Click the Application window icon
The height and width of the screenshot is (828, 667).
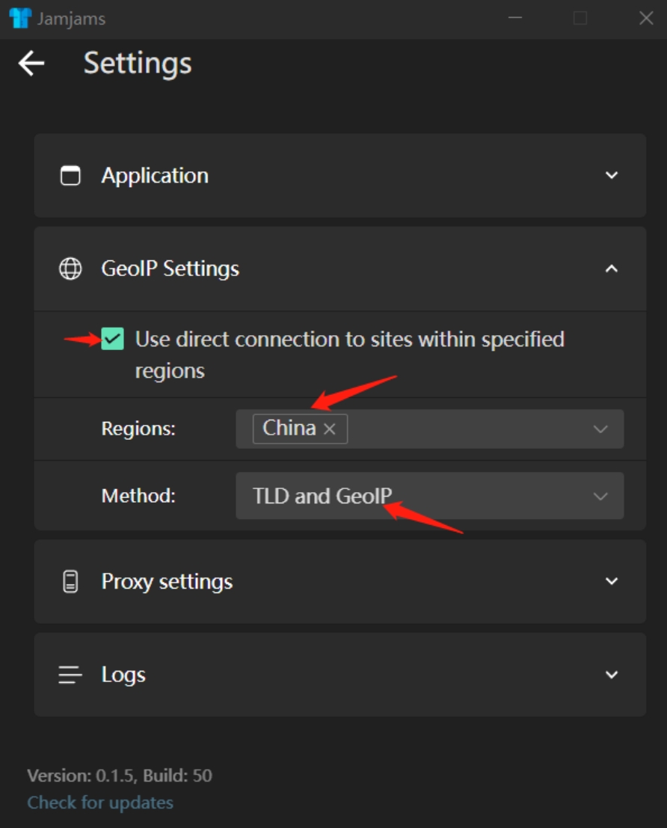coord(70,175)
